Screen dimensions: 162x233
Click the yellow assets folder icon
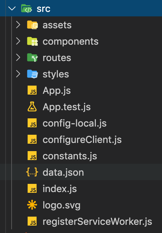coord(32,25)
